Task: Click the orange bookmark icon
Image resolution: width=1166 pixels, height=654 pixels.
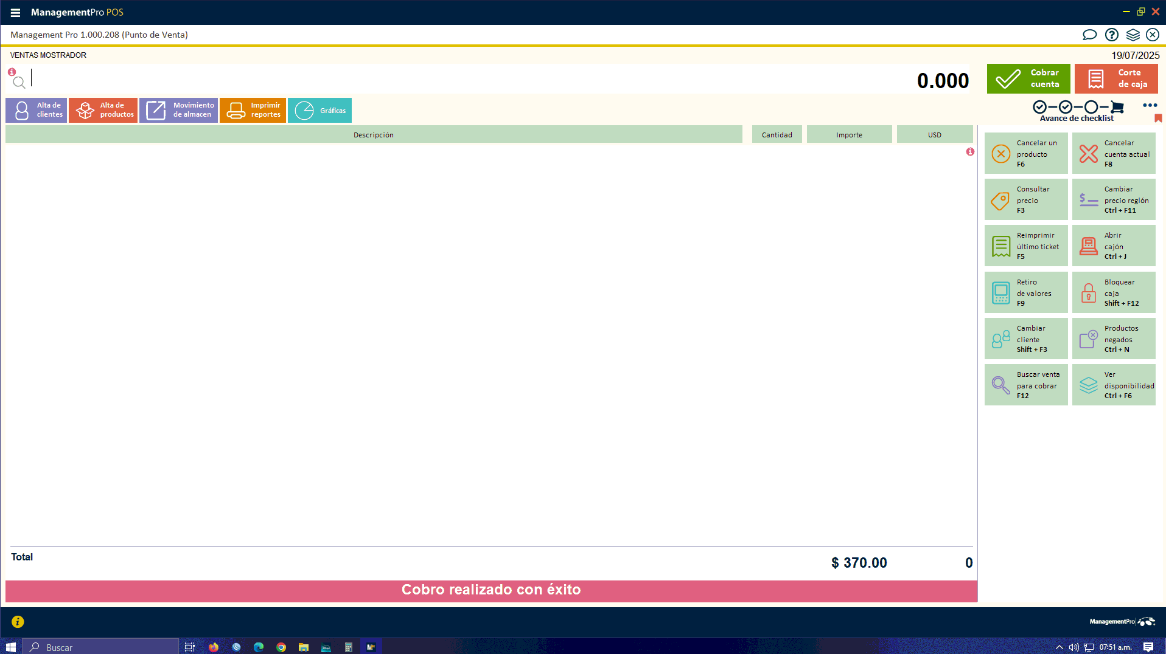Action: [1158, 118]
